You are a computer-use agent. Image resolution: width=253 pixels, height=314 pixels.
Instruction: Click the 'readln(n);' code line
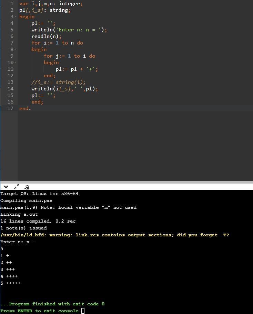pos(47,36)
